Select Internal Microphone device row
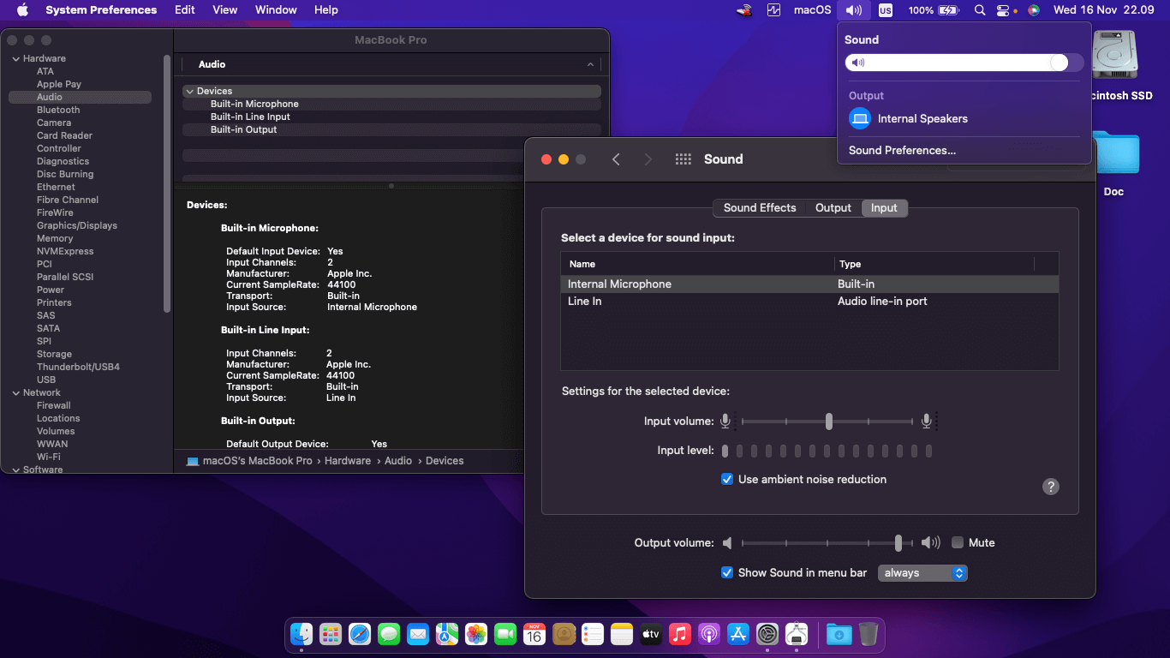The image size is (1170, 658). (x=809, y=284)
